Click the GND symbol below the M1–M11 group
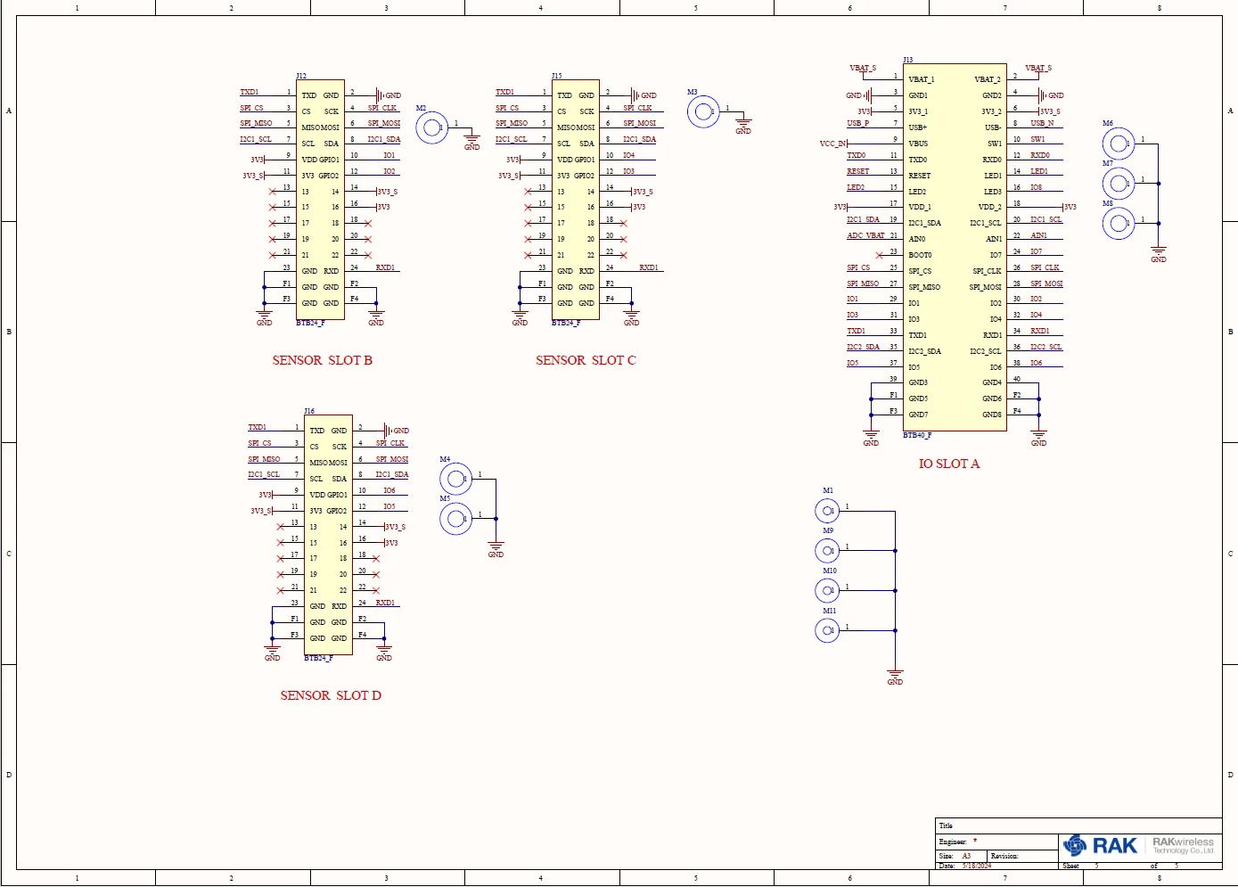This screenshot has width=1238, height=887. tap(895, 677)
